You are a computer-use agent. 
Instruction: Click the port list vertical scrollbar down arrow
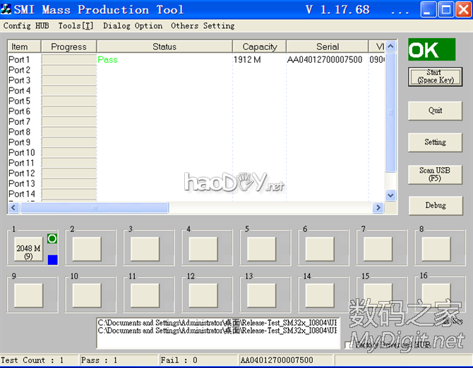click(x=390, y=195)
